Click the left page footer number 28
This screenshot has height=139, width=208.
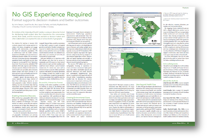point(13,123)
